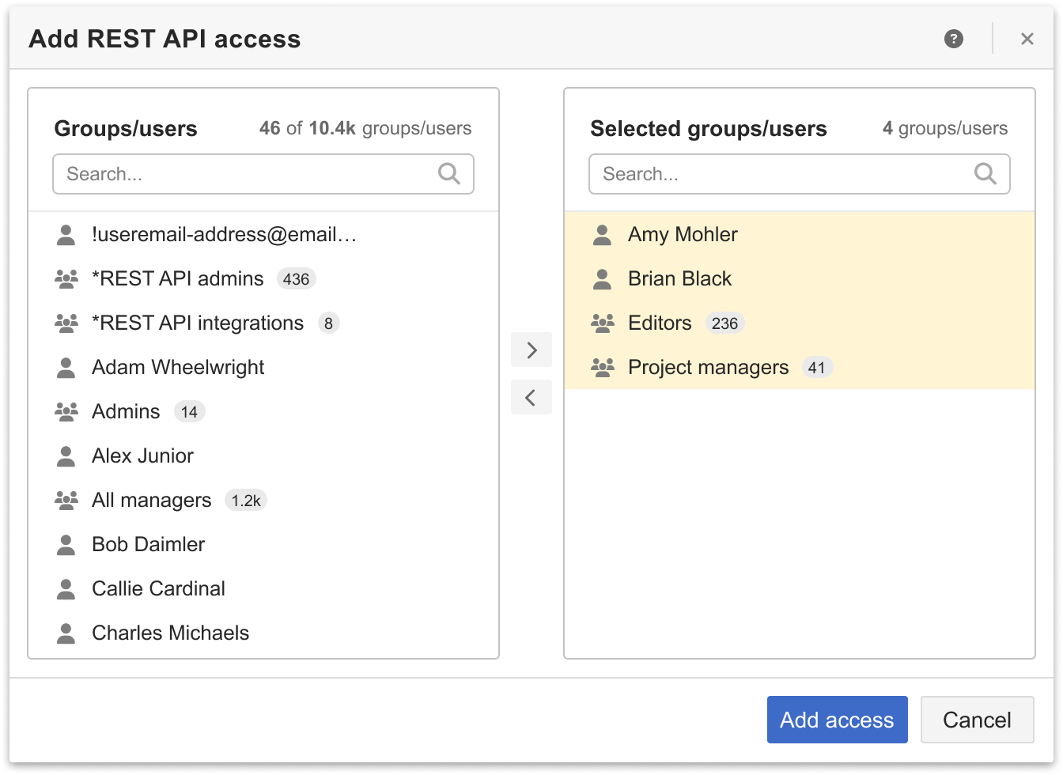This screenshot has width=1063, height=775.
Task: Focus the Groups/users search field
Action: (x=245, y=174)
